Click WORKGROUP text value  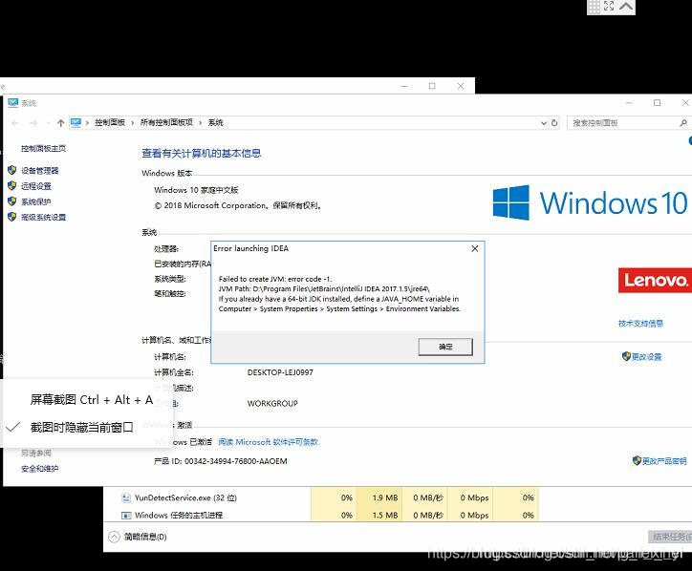click(x=272, y=404)
